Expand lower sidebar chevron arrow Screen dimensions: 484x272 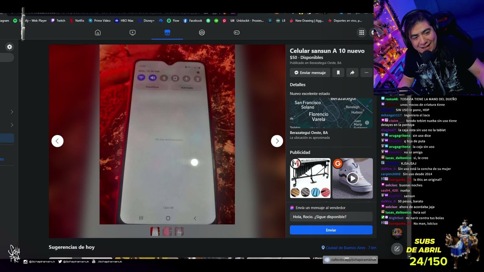(12, 125)
